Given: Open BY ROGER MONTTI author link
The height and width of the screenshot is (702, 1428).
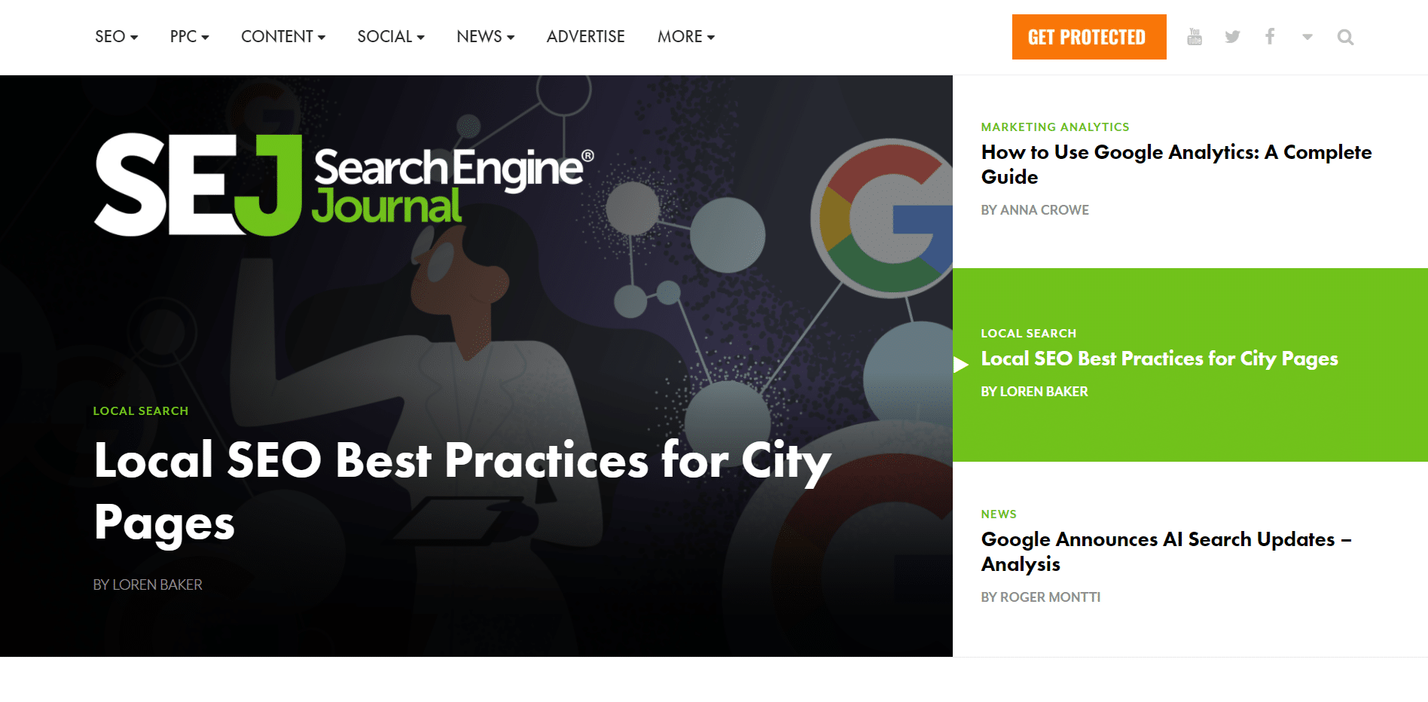Looking at the screenshot, I should [x=1041, y=597].
